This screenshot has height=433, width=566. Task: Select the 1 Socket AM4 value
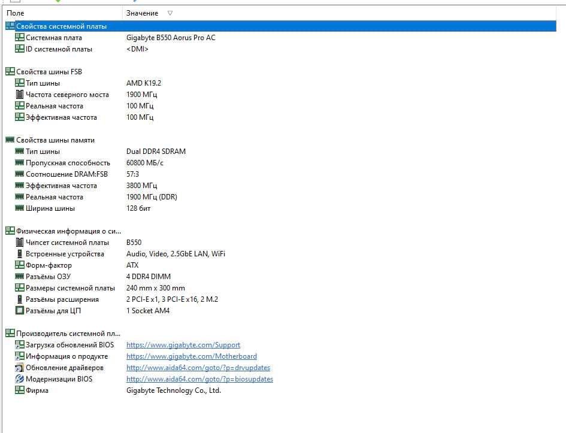click(x=147, y=311)
